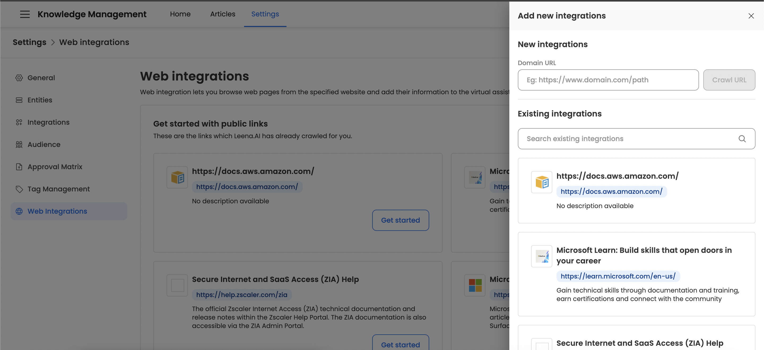This screenshot has height=350, width=764.
Task: Click the Crawl URL button
Action: 729,80
